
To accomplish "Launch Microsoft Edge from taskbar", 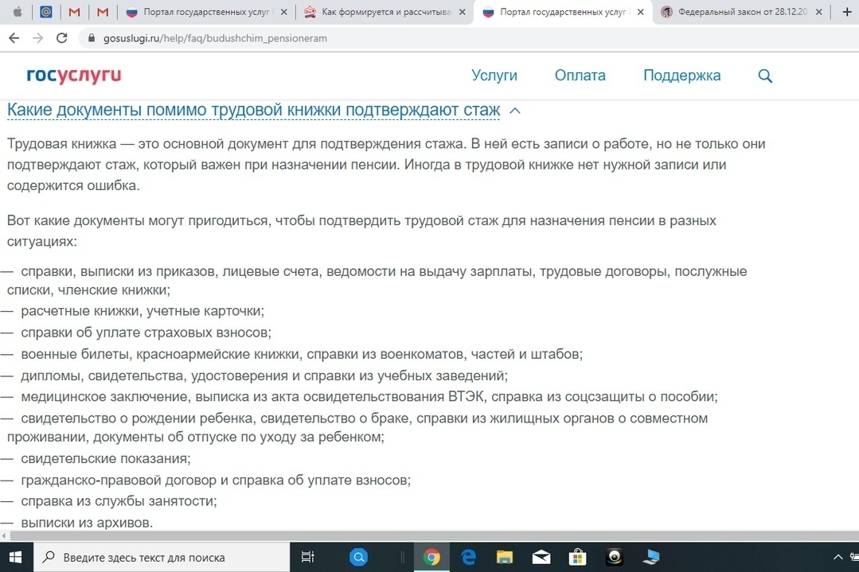I will tap(468, 557).
